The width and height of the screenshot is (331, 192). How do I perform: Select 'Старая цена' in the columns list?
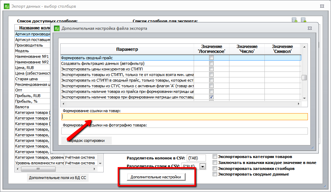coord(33,79)
